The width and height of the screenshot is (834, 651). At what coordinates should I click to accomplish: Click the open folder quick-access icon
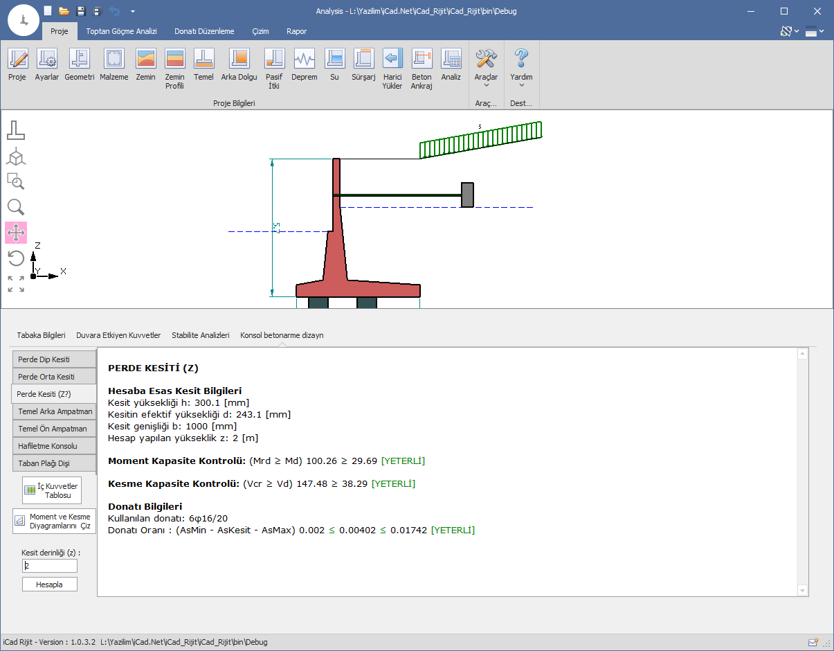click(64, 11)
